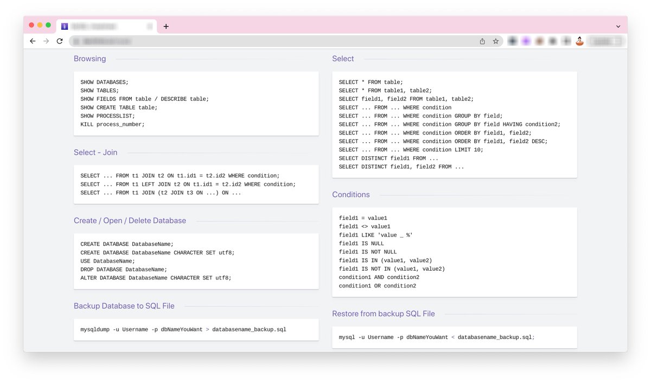Click the CREATE DATABASE DatabaseName; line
The width and height of the screenshot is (651, 383).
pyautogui.click(x=127, y=244)
